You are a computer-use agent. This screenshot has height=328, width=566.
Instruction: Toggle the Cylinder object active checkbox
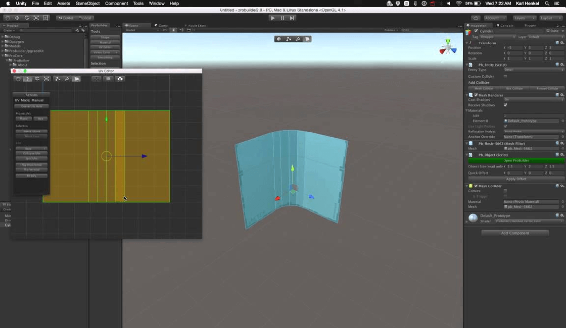pyautogui.click(x=476, y=31)
